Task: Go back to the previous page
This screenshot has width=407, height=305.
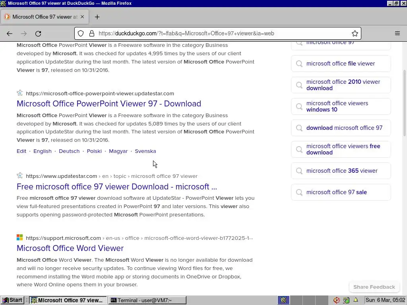Action: pyautogui.click(x=10, y=33)
